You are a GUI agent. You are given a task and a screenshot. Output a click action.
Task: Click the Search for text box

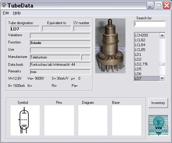[150, 24]
